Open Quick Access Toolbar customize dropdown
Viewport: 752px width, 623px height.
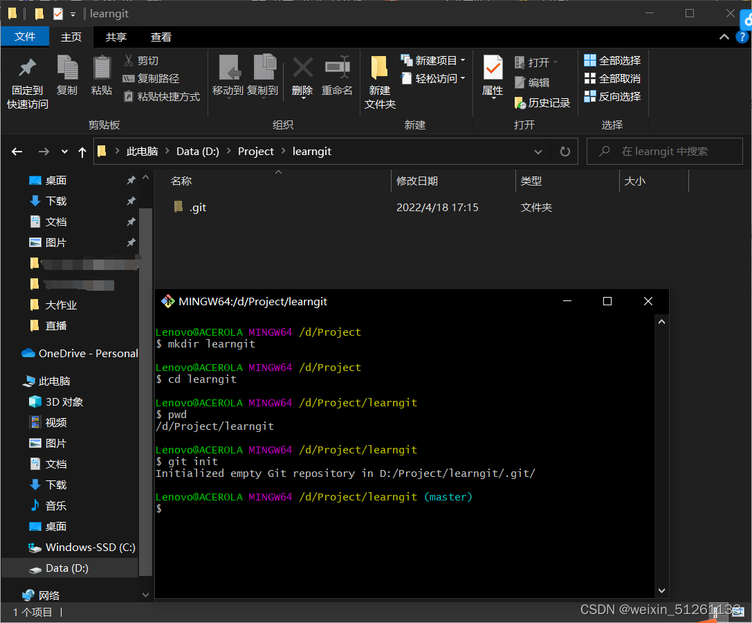(x=73, y=15)
